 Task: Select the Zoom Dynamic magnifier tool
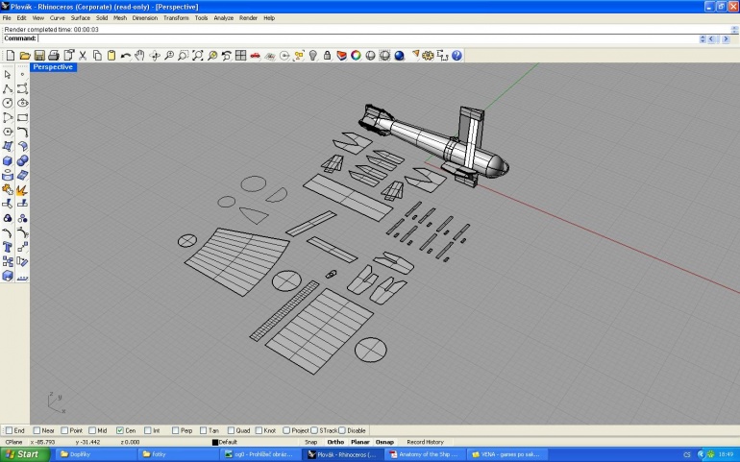[169, 56]
